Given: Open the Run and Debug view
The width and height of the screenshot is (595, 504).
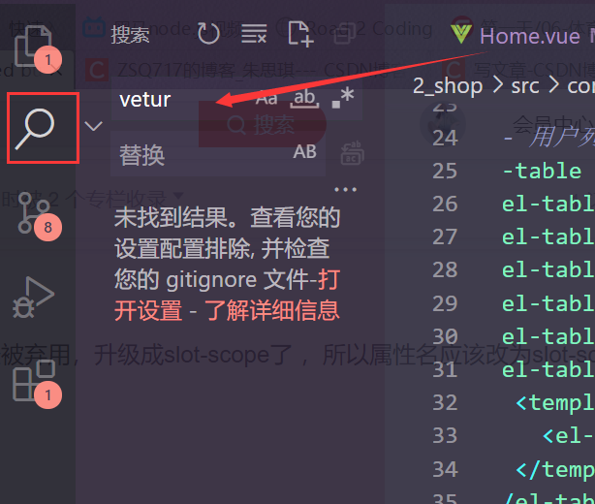Looking at the screenshot, I should click(x=33, y=298).
